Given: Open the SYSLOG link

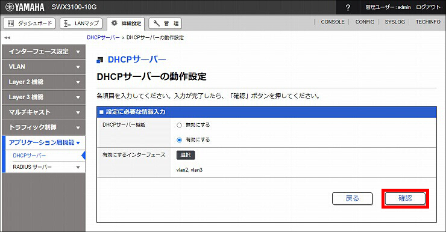Looking at the screenshot, I should click(395, 22).
